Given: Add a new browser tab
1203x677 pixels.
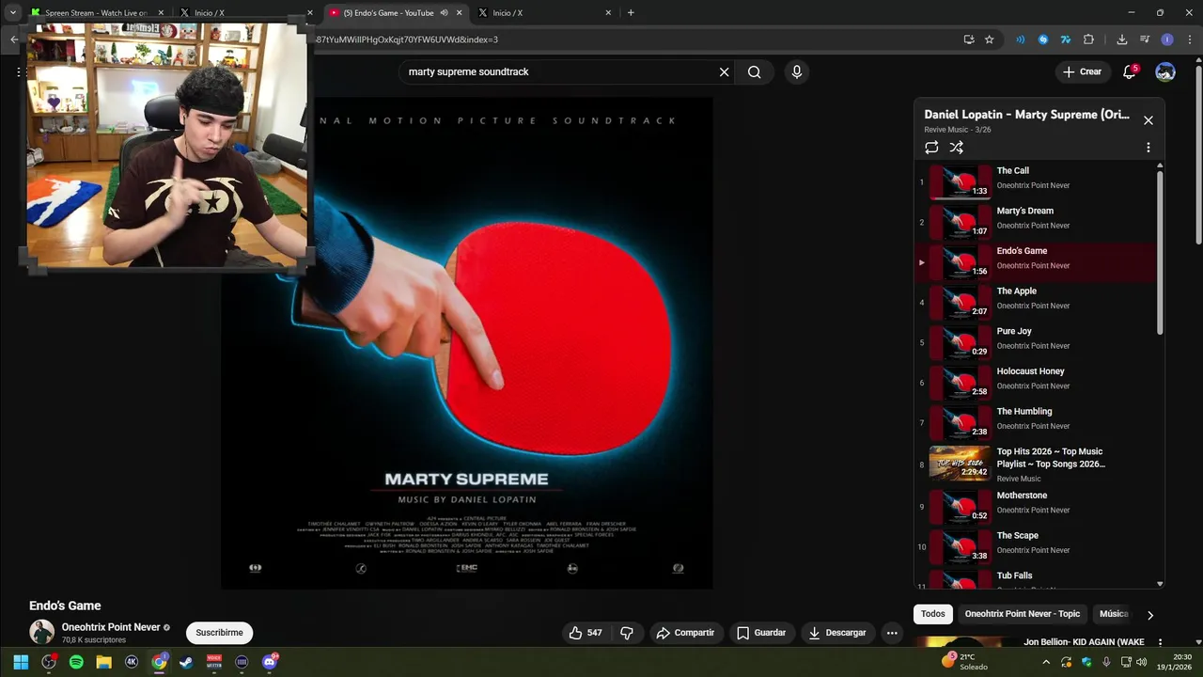Looking at the screenshot, I should [x=631, y=12].
